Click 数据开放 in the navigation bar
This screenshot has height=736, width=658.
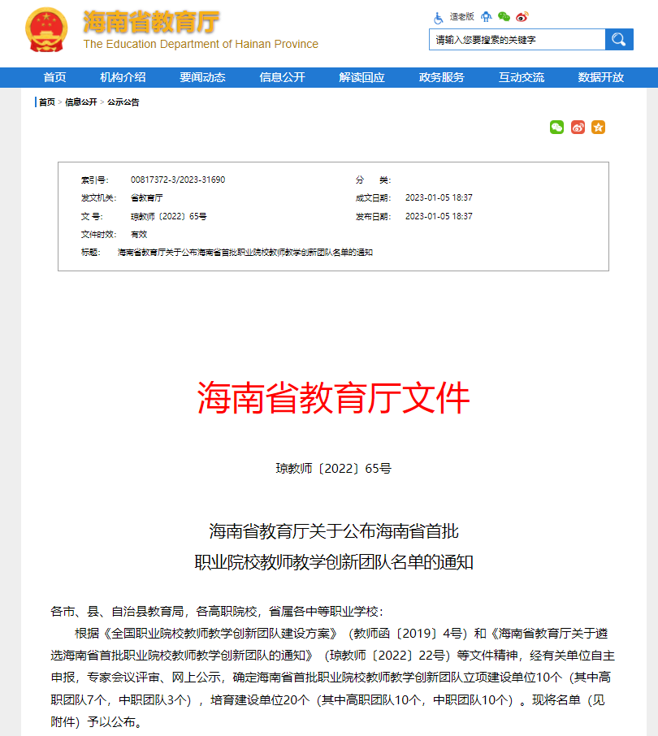(600, 77)
